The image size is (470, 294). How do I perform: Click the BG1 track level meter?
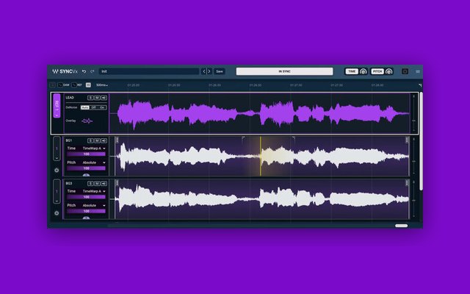click(414, 157)
